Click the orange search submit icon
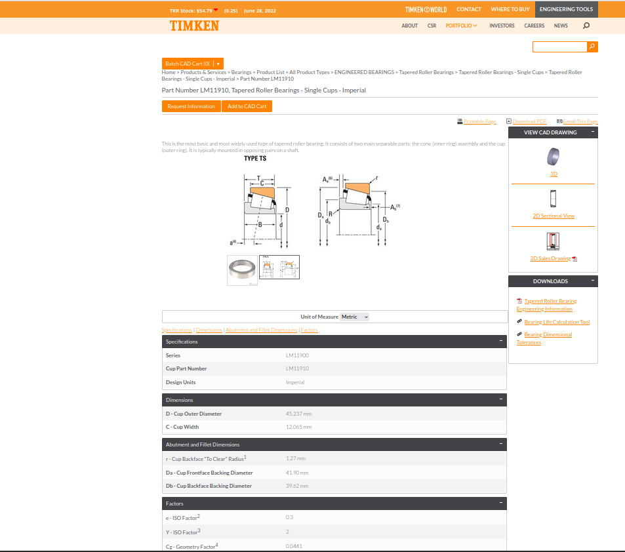Image resolution: width=625 pixels, height=552 pixels. (592, 47)
